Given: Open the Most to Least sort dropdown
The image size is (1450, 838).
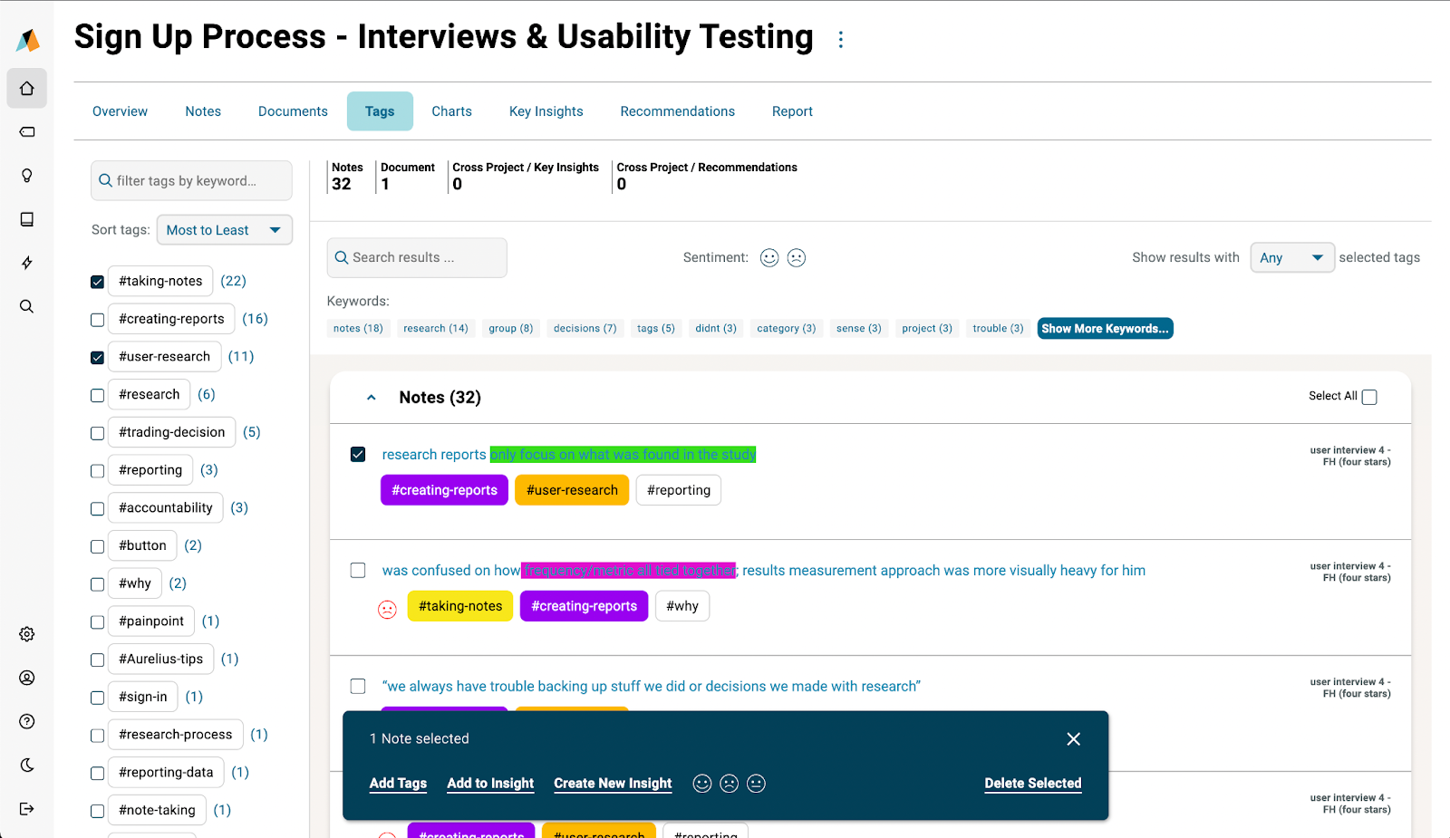Looking at the screenshot, I should pyautogui.click(x=225, y=230).
